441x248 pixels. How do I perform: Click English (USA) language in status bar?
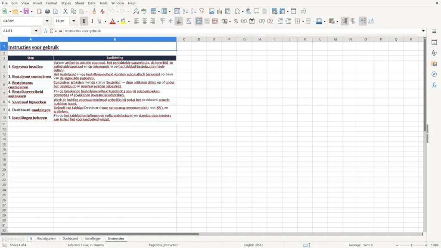(253, 245)
